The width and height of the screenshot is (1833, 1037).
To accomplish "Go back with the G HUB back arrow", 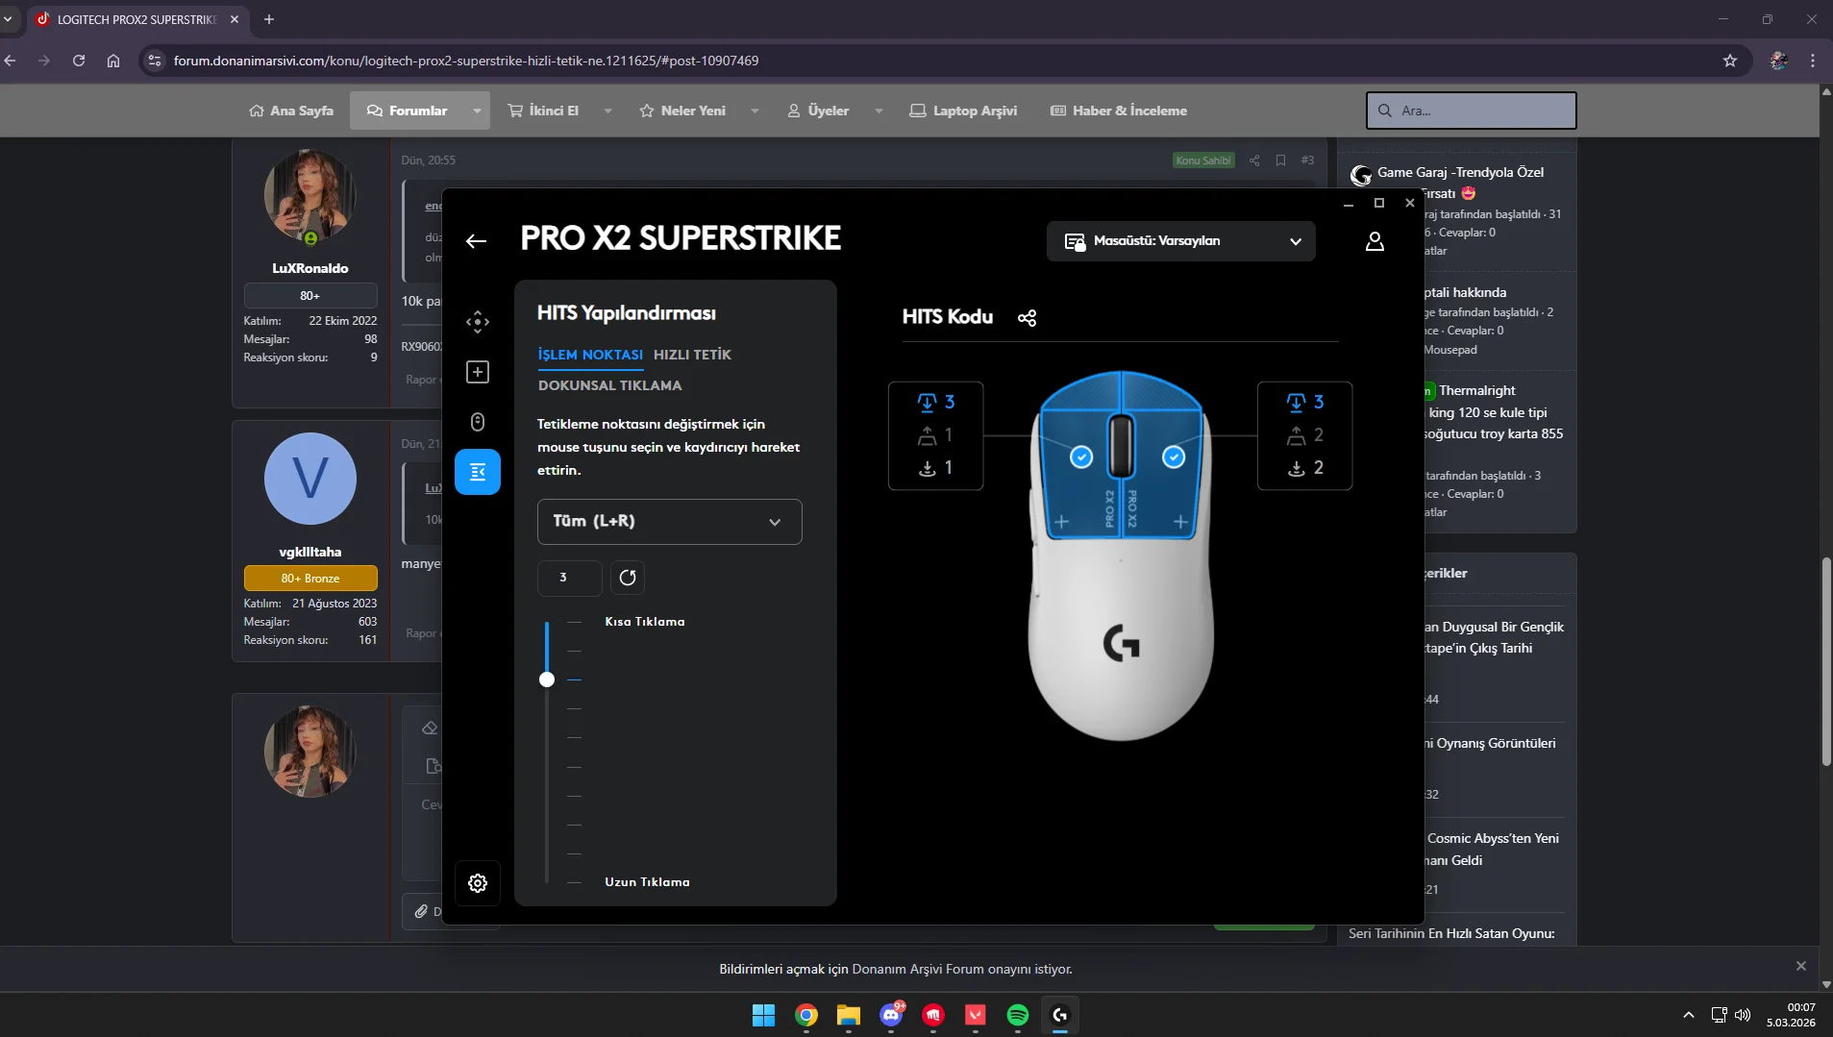I will pyautogui.click(x=476, y=241).
